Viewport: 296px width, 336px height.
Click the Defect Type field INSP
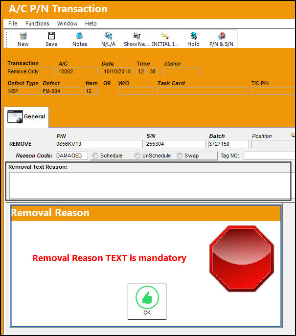tap(23, 91)
